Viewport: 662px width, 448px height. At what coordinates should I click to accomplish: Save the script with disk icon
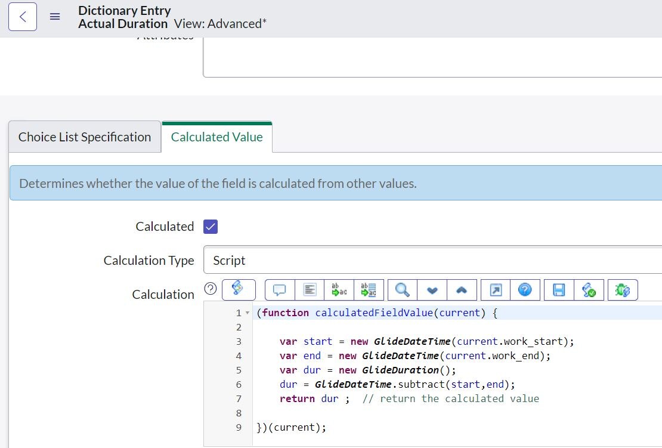559,290
